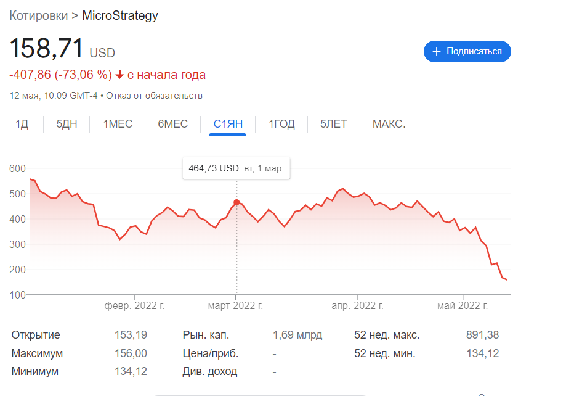This screenshot has width=574, height=396.
Task: Click the red chart point for 1 мар.
Action: click(237, 202)
